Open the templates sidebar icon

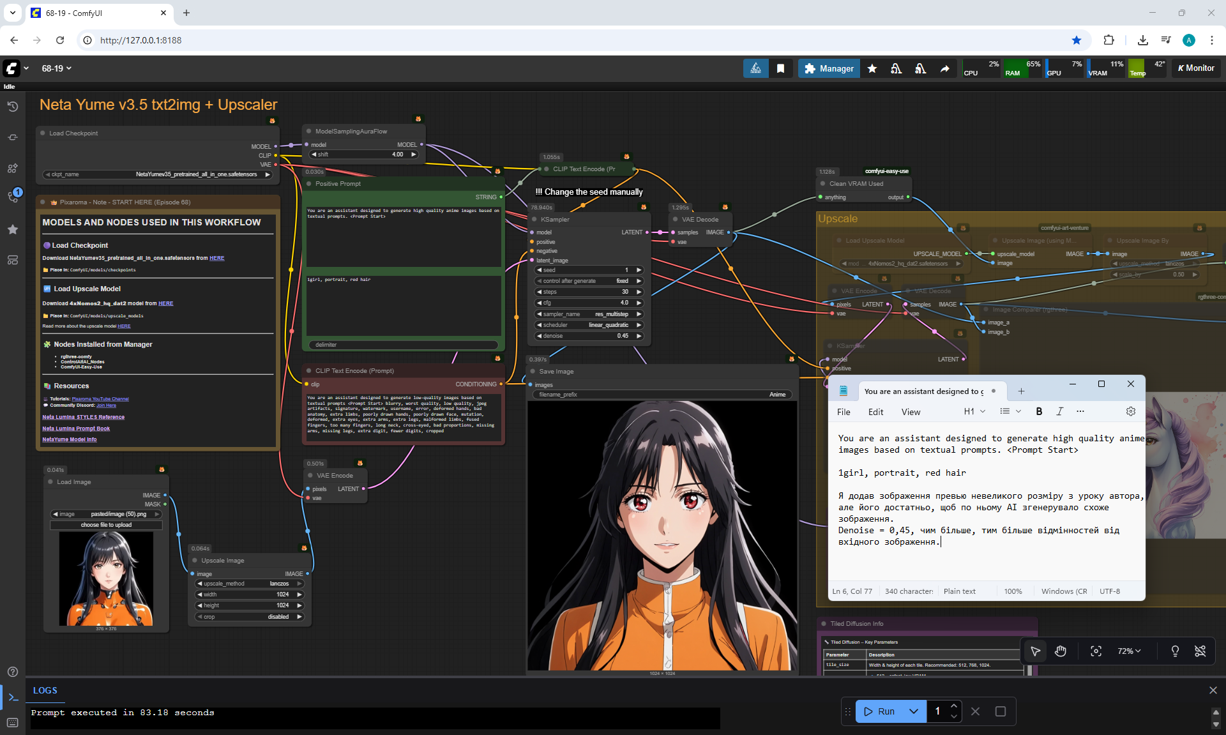12,260
